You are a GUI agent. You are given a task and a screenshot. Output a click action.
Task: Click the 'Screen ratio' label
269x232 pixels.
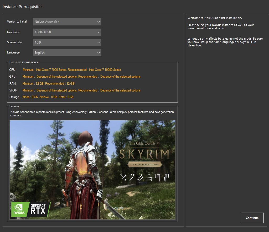point(14,42)
